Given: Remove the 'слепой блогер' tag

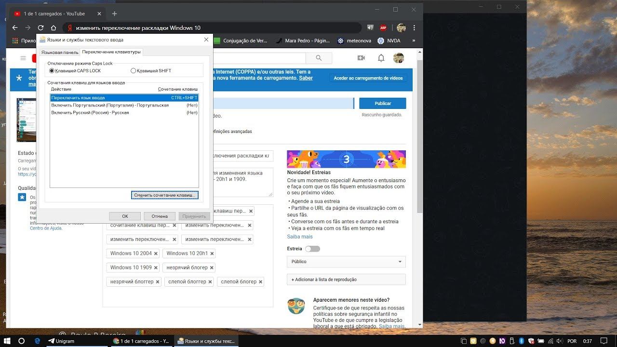Looking at the screenshot, I should (x=261, y=282).
